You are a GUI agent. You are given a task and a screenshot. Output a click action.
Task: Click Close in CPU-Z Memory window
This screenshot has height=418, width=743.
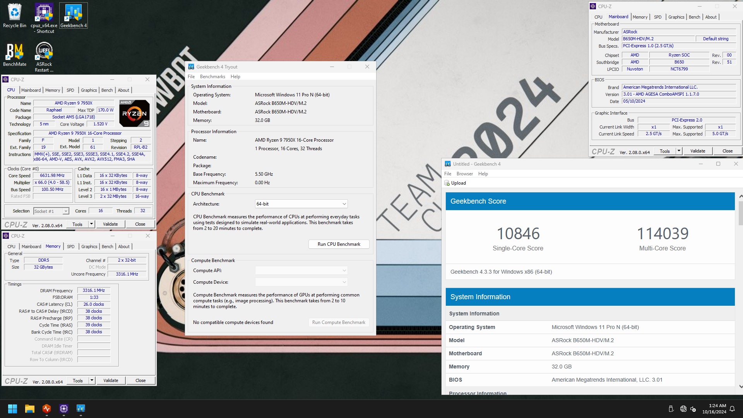[x=140, y=380]
